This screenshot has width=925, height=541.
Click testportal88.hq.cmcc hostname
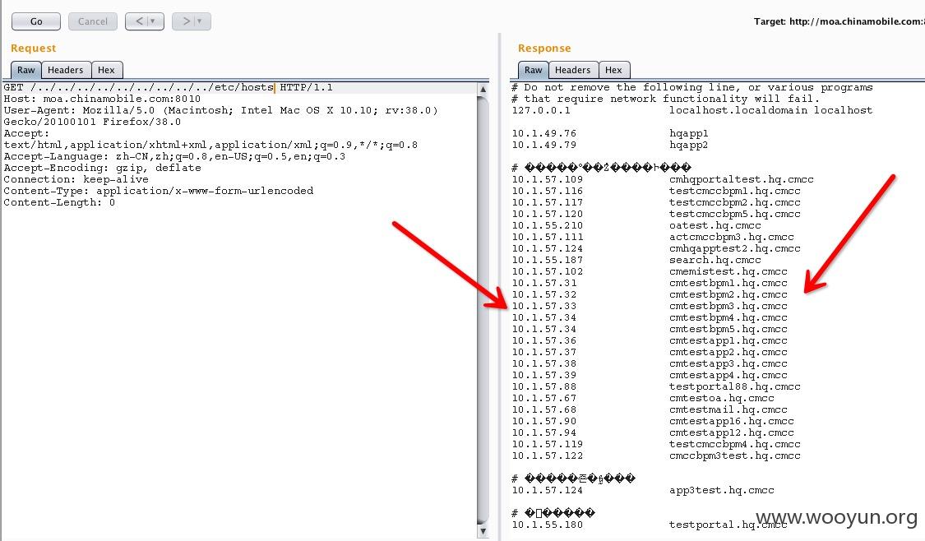coord(735,386)
